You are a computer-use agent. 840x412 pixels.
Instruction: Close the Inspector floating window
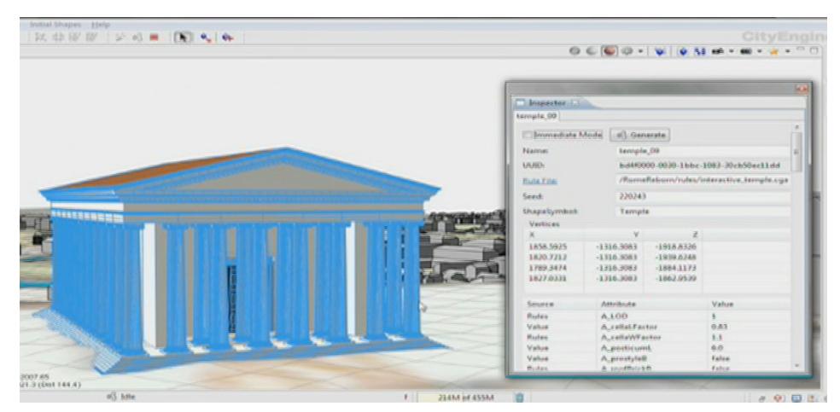[802, 89]
